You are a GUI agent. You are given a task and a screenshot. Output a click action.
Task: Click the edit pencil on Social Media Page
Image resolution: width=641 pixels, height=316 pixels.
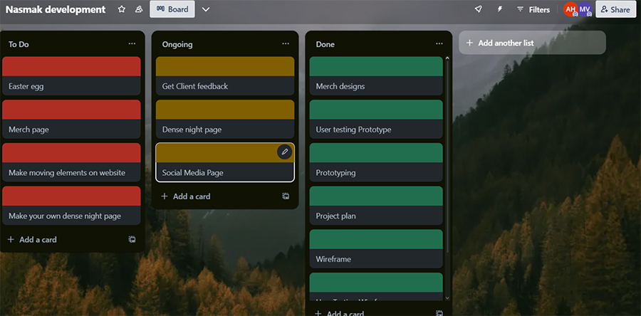click(x=284, y=152)
